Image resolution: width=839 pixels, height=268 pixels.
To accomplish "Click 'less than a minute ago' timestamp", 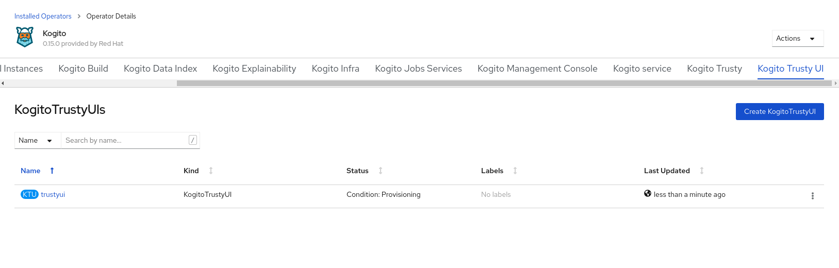I will 689,194.
